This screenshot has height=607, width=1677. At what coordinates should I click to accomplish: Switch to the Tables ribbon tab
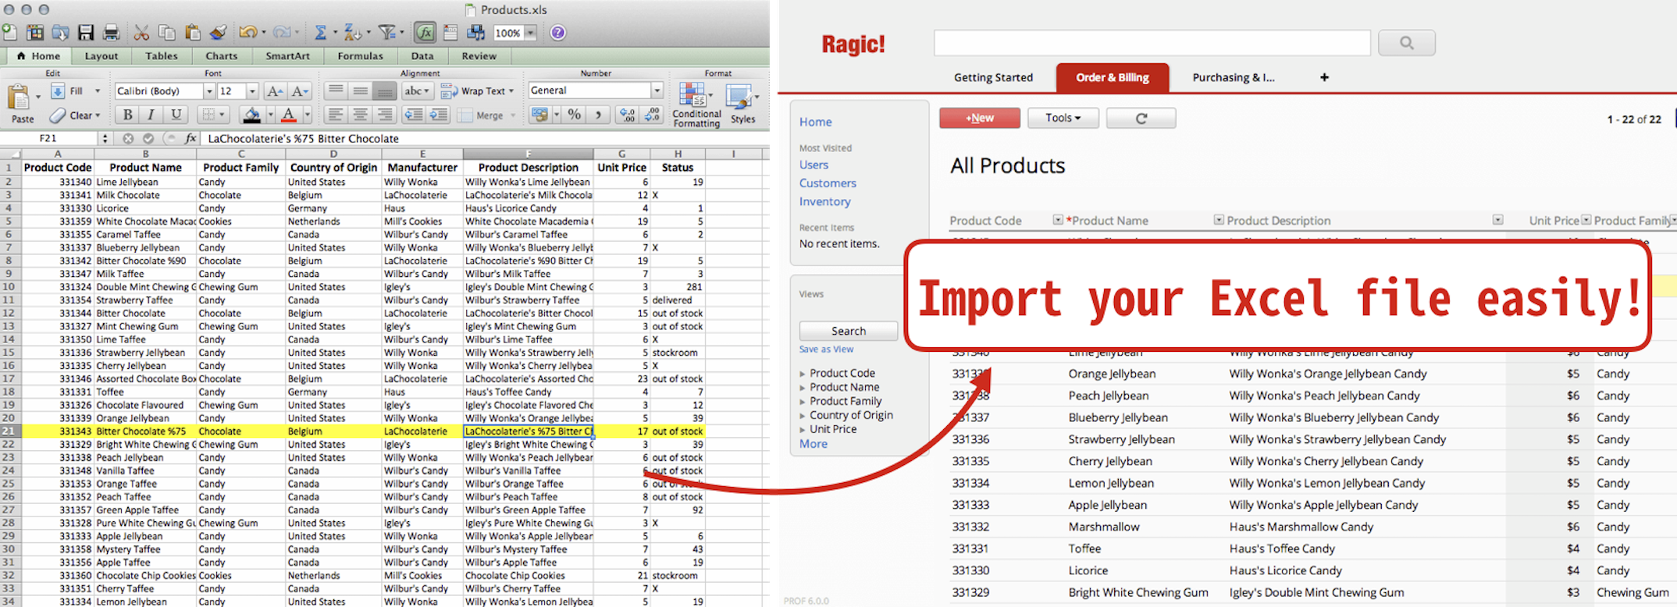[x=162, y=56]
